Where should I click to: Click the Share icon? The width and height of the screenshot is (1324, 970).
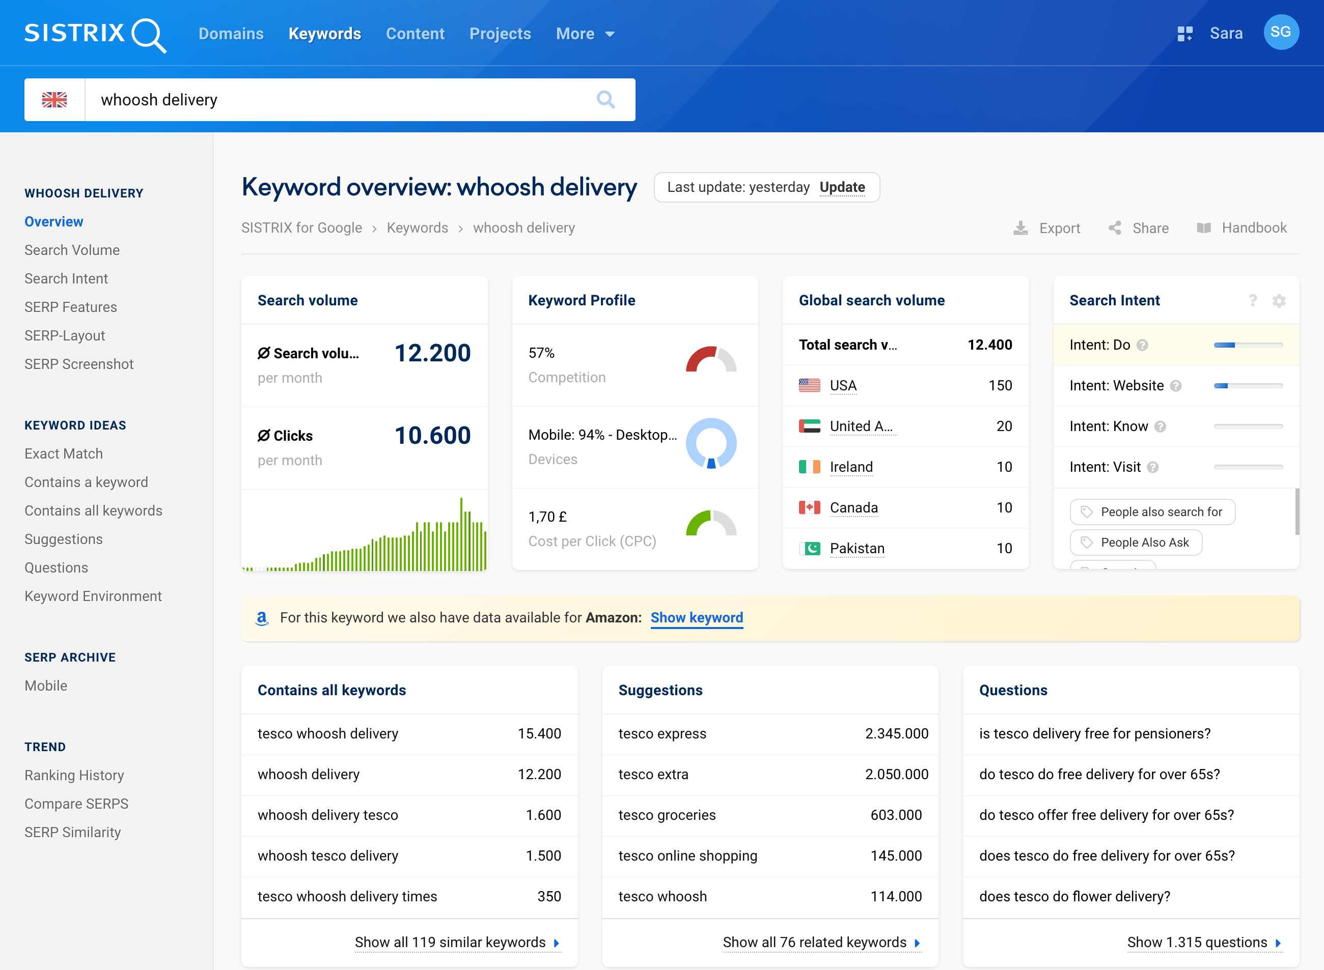click(1115, 228)
